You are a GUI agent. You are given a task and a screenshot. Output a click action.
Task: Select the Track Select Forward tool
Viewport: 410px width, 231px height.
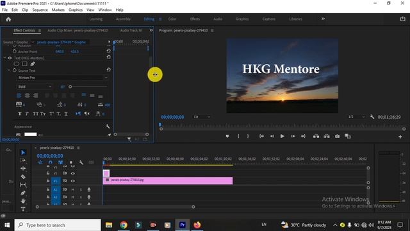point(23,160)
